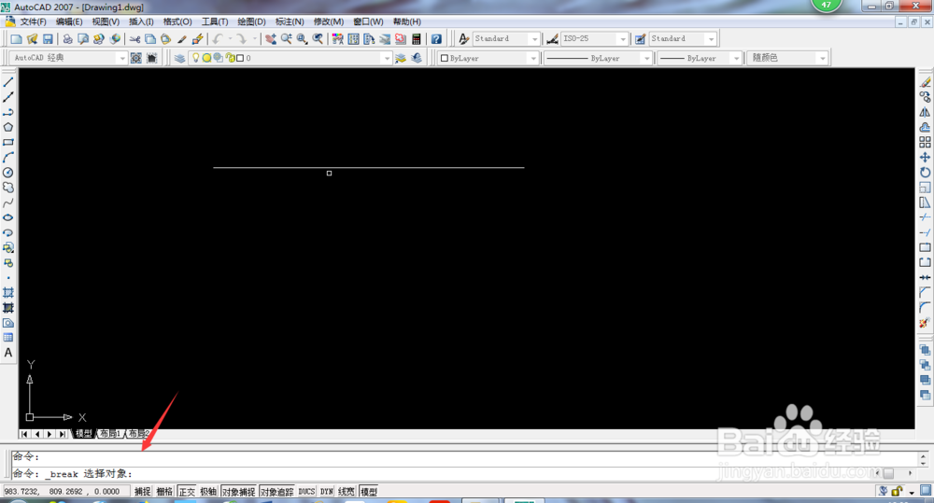The height and width of the screenshot is (503, 934).
Task: Click the Plot printer icon
Action: 68,38
